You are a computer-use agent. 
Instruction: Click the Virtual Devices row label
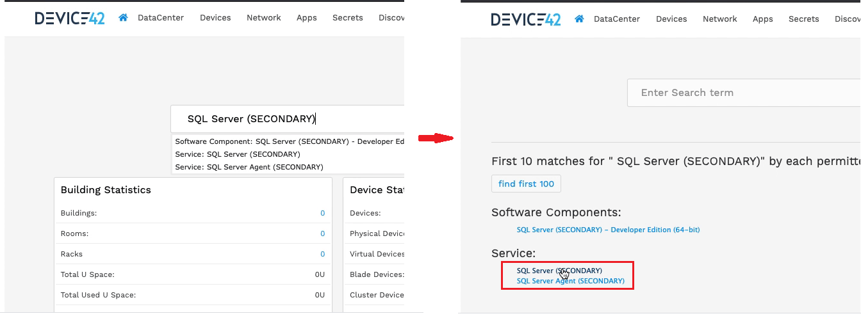coord(377,254)
